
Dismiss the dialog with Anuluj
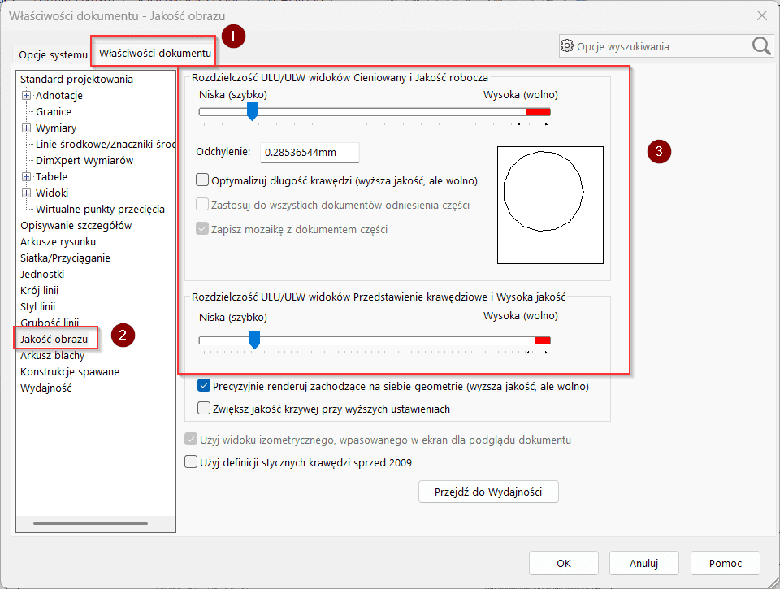pos(643,562)
